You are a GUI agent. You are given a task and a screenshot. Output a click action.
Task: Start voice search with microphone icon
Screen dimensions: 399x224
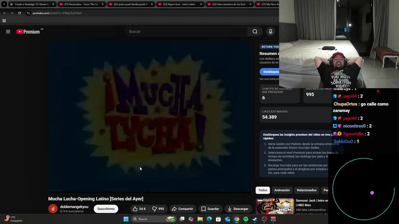(271, 31)
